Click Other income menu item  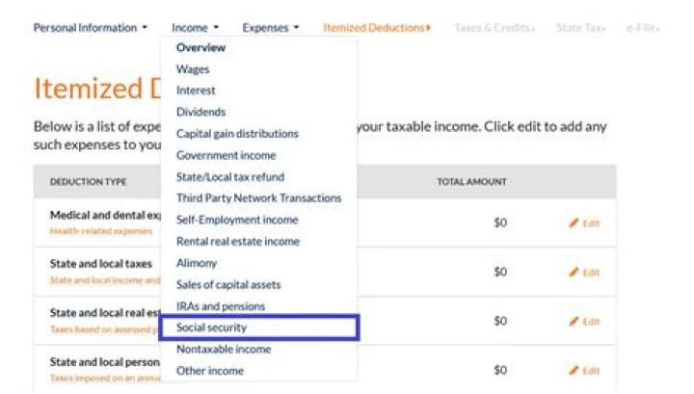(209, 371)
